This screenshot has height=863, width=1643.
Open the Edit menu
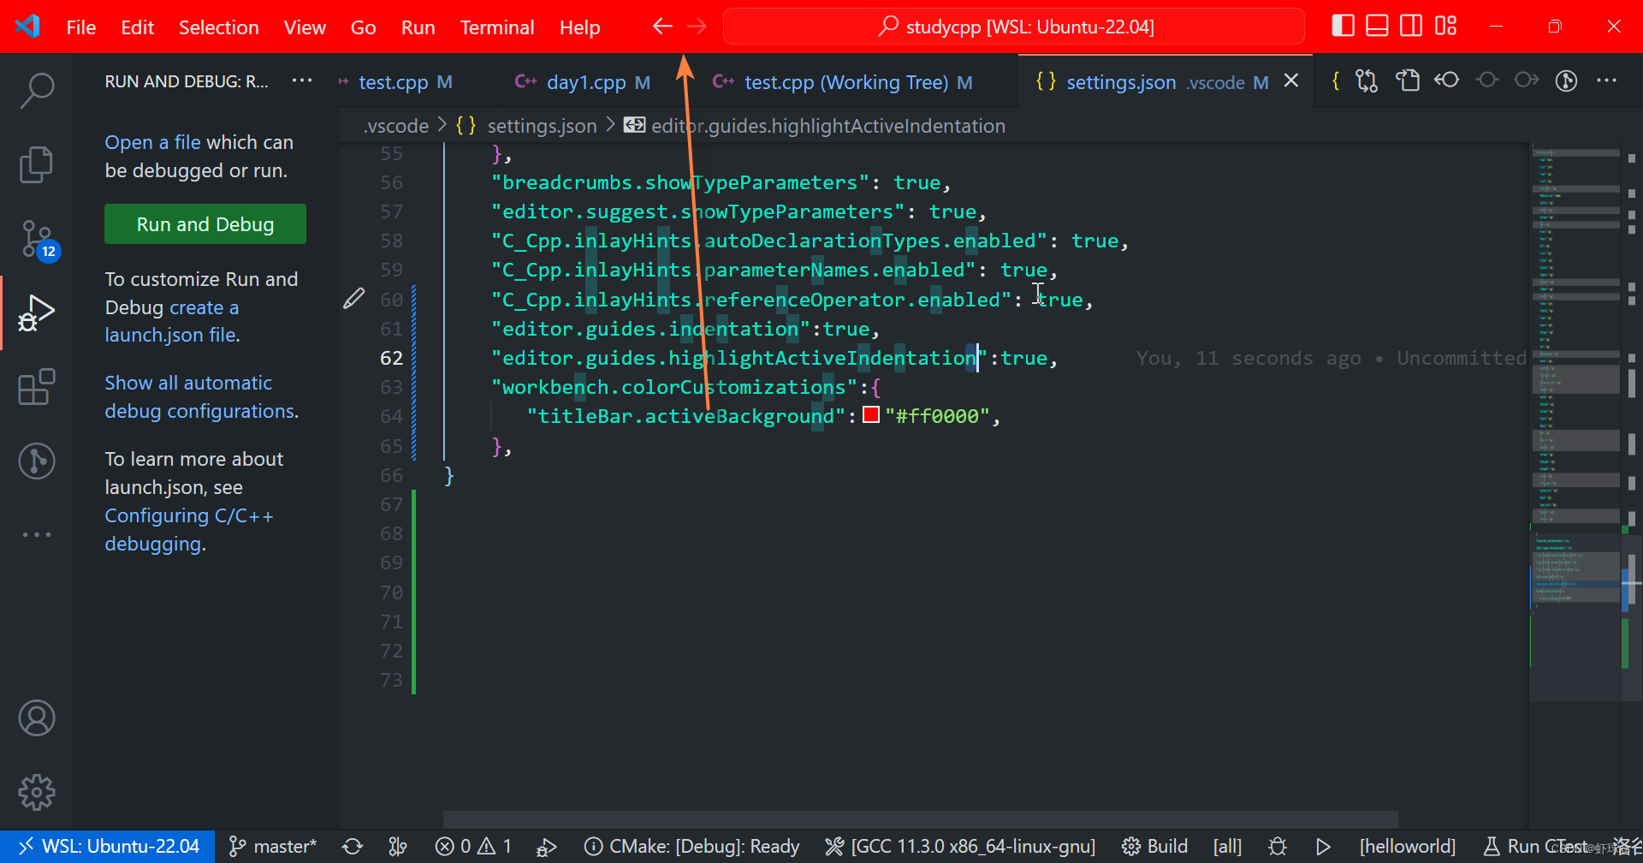point(137,27)
